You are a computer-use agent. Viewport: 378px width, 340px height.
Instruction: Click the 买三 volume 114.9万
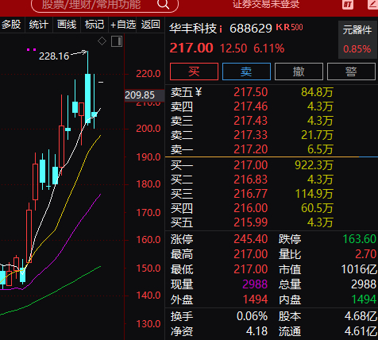point(314,194)
